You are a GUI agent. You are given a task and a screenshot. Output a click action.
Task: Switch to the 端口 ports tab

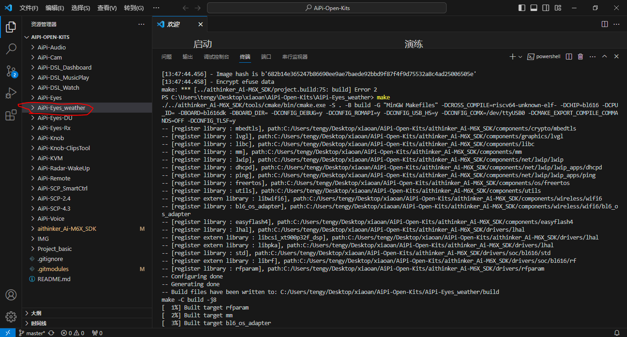click(x=266, y=57)
